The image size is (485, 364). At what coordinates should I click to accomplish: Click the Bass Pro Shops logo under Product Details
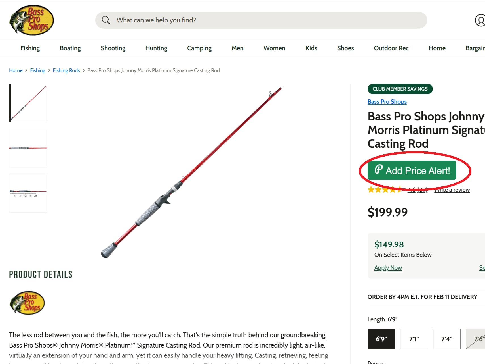pyautogui.click(x=27, y=303)
